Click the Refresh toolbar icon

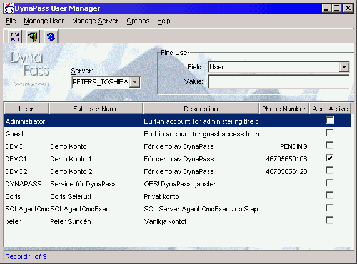[15, 36]
